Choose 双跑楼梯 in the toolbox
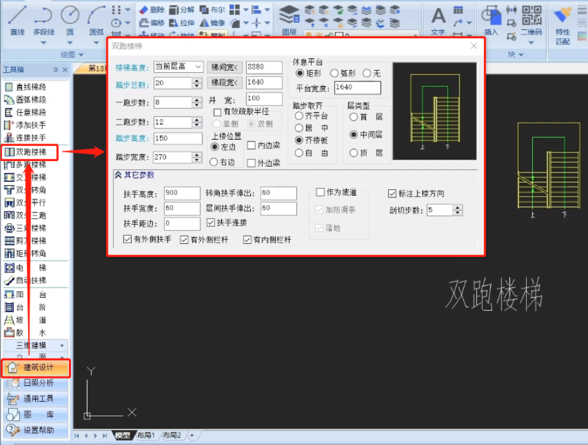 click(x=26, y=152)
